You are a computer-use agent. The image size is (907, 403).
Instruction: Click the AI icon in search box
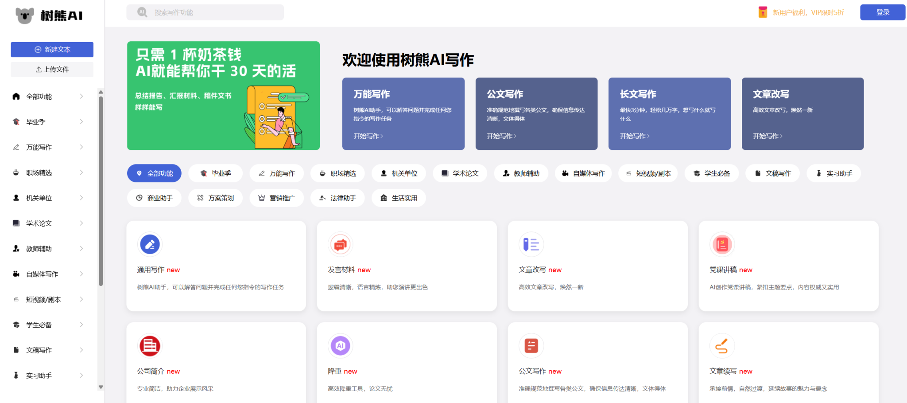click(x=142, y=12)
